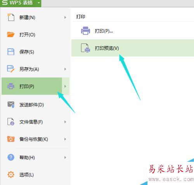Viewport: 194px width, 185px height.
Task: Choose 发送邮件(D) menu entry
Action: pos(36,104)
